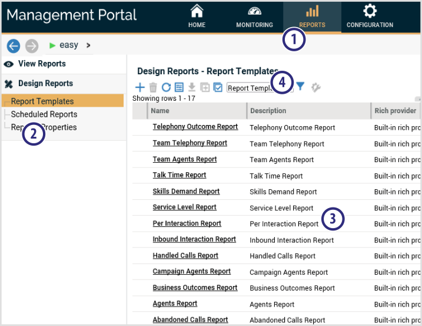Add a new report template
Viewport: 422px width, 326px height.
pyautogui.click(x=139, y=87)
